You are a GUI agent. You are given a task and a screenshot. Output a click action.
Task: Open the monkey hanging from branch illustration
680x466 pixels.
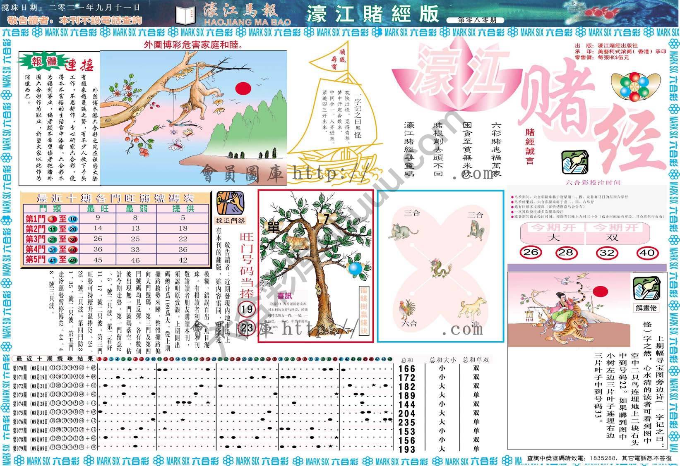(x=193, y=118)
